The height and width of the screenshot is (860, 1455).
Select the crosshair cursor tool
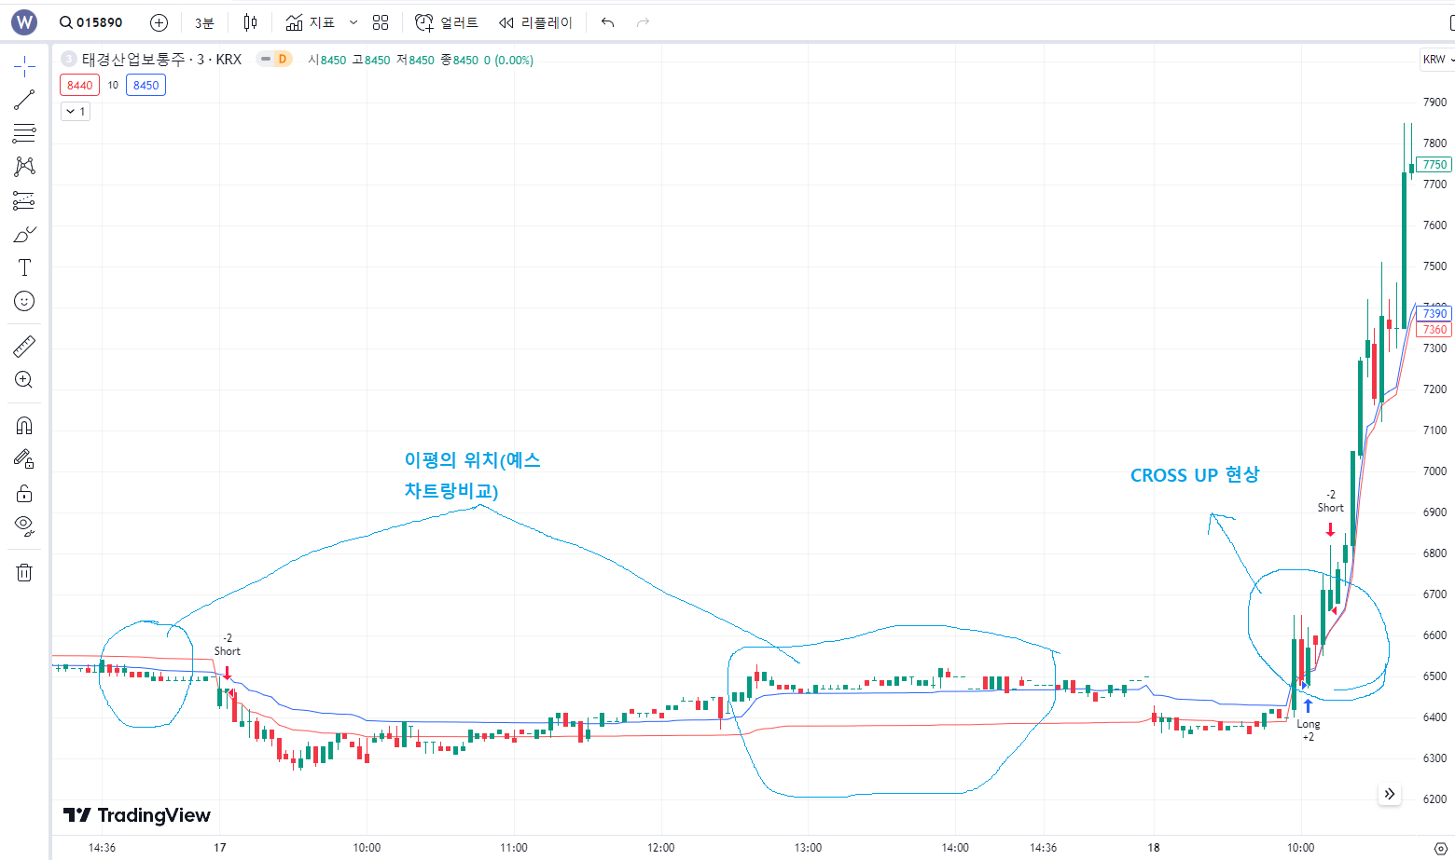click(24, 65)
